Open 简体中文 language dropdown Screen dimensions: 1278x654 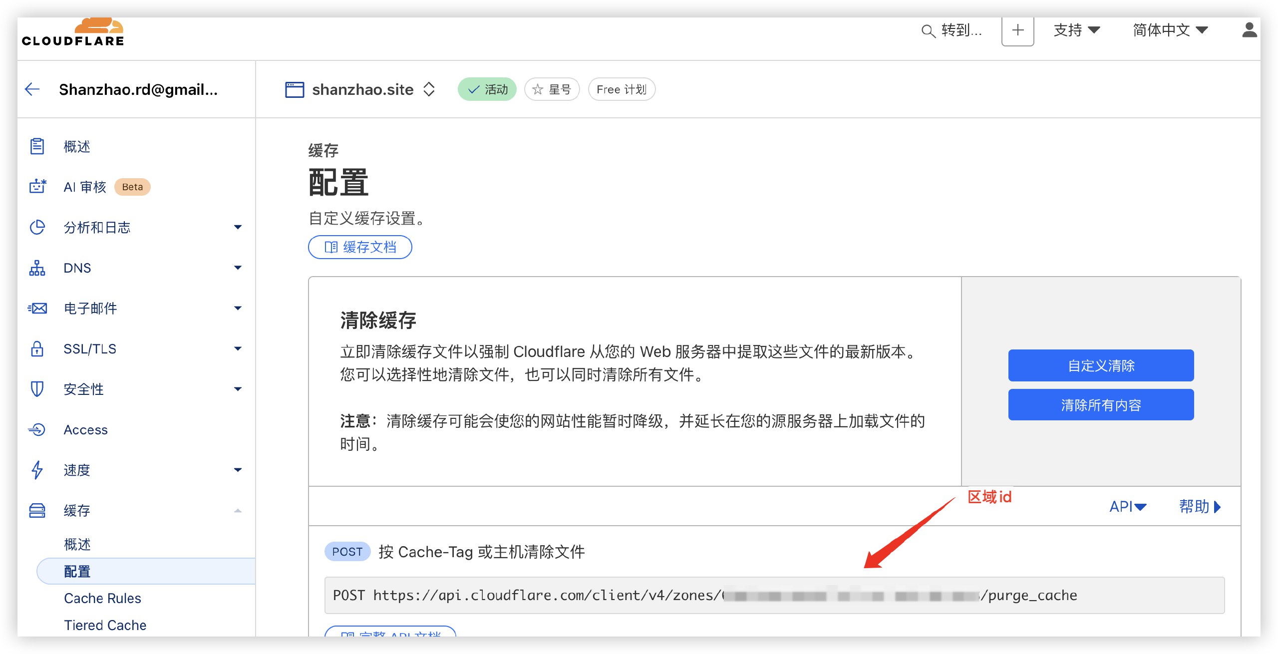[1170, 30]
